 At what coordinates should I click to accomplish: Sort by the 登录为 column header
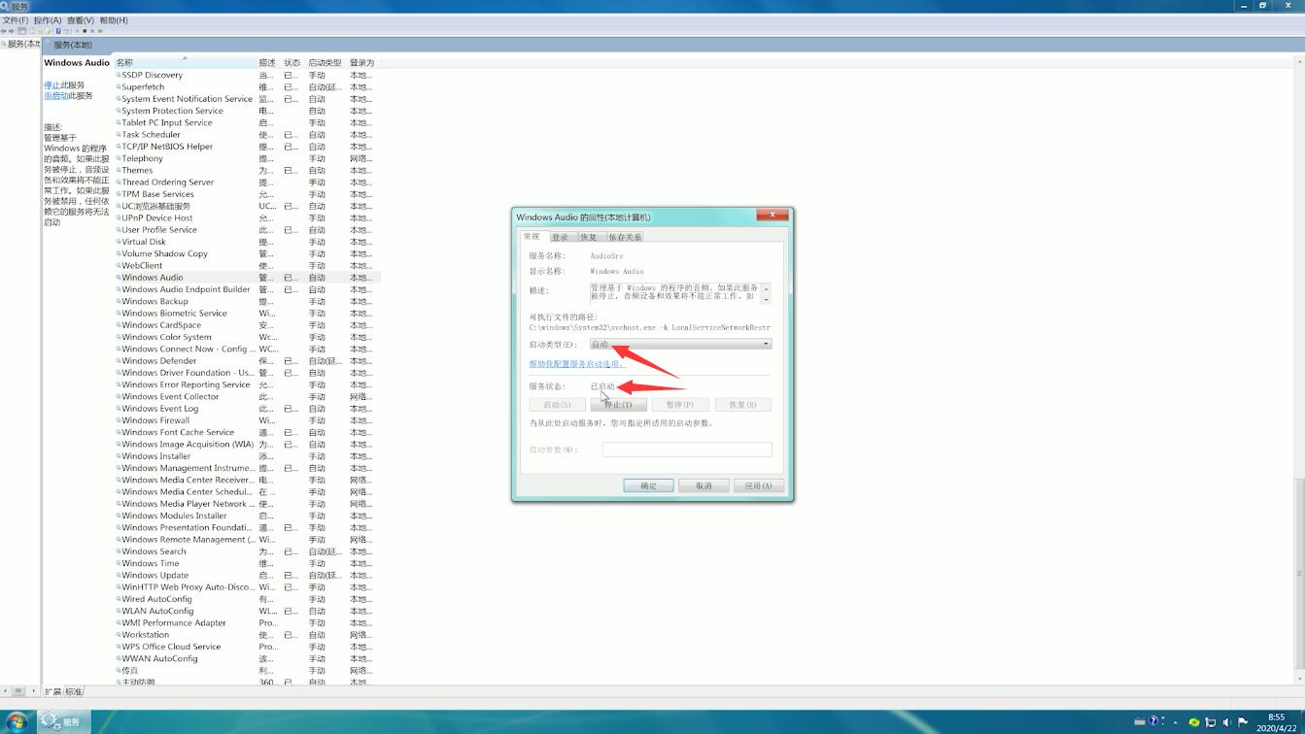(x=362, y=62)
